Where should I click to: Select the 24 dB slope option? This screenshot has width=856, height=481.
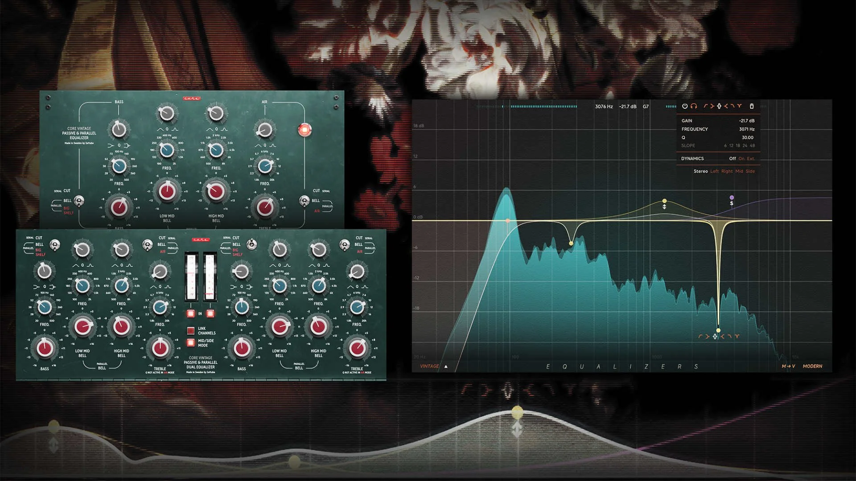[x=745, y=146]
